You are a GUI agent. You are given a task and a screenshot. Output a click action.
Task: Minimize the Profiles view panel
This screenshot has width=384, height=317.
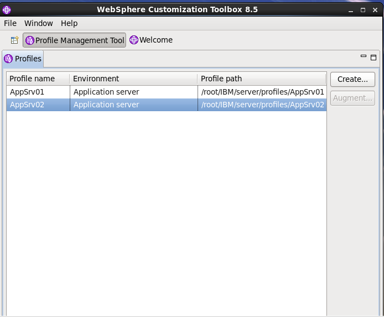point(364,56)
